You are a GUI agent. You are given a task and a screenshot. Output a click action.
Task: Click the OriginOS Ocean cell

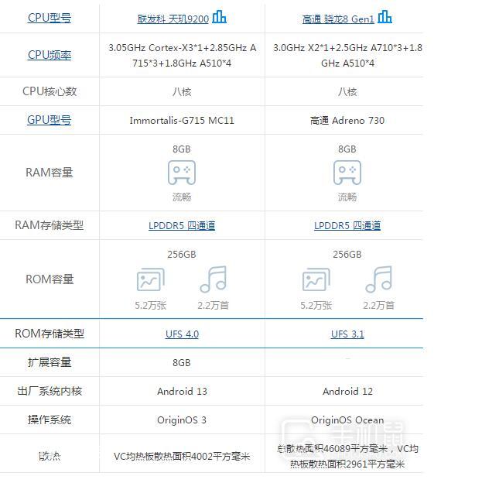click(347, 420)
